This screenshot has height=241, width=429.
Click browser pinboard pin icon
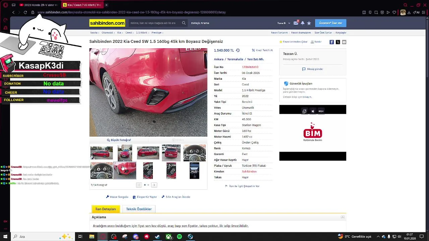coord(370,12)
